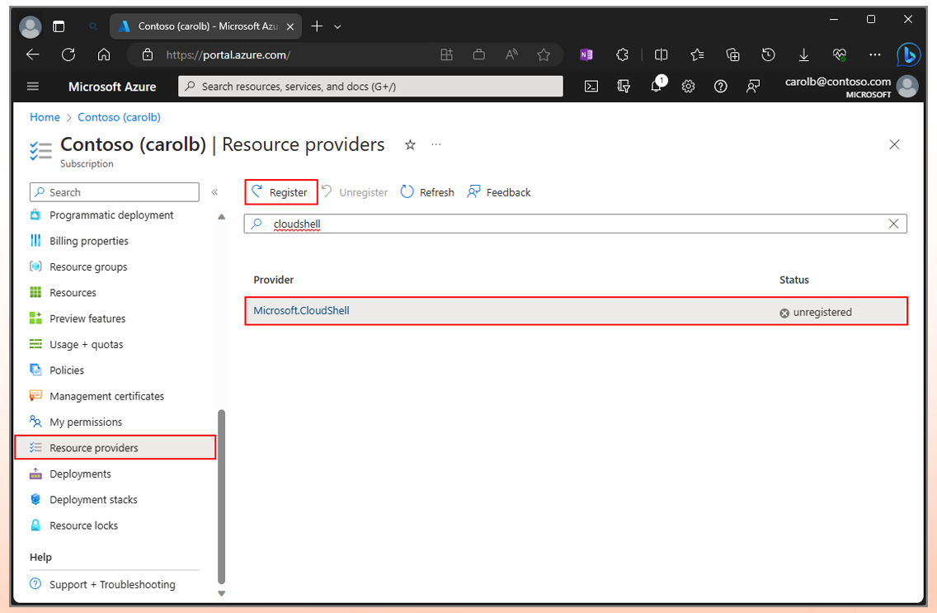Click the Register button

tap(281, 192)
